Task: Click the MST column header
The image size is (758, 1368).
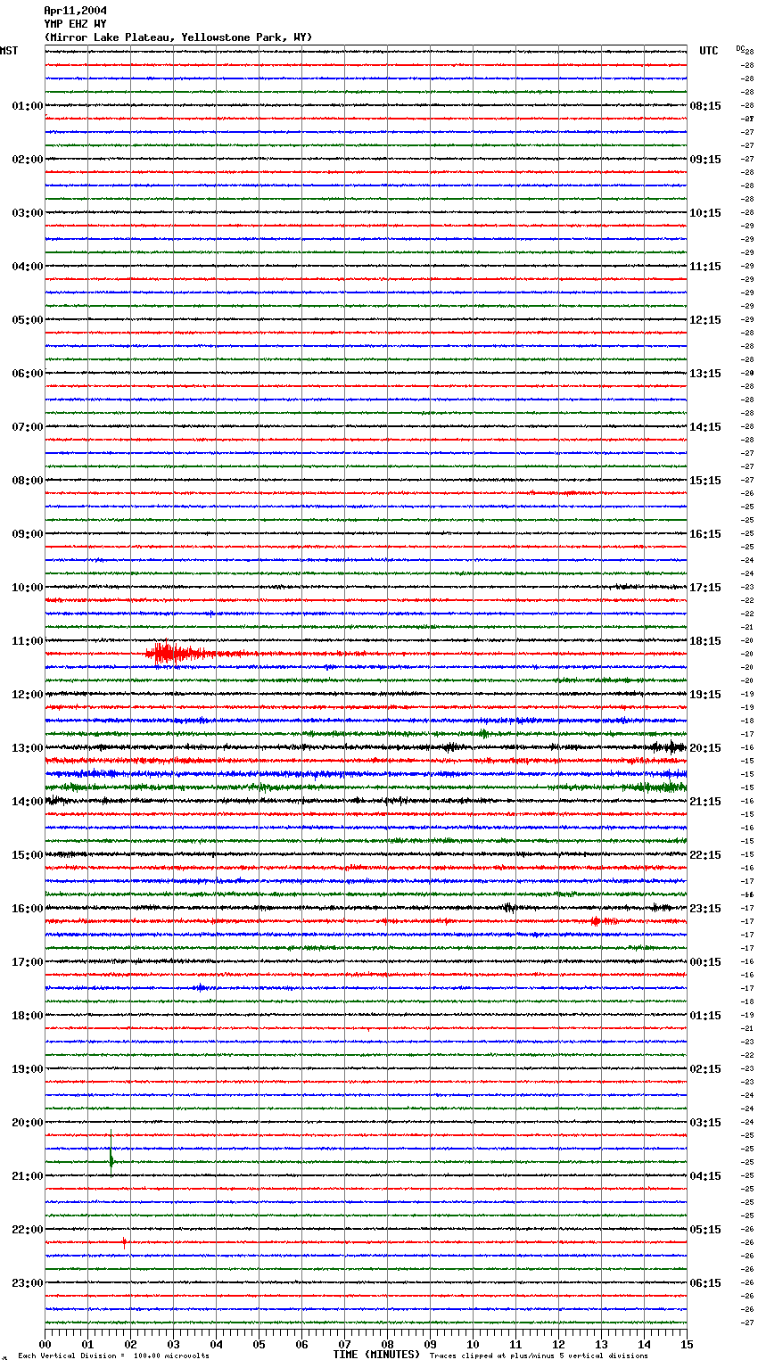Action: coord(9,51)
